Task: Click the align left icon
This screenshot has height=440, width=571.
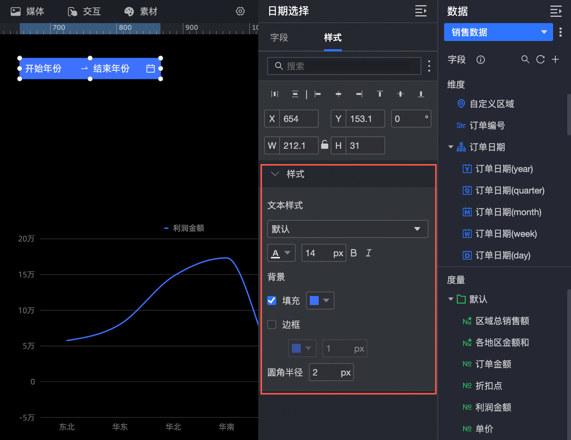Action: point(318,94)
